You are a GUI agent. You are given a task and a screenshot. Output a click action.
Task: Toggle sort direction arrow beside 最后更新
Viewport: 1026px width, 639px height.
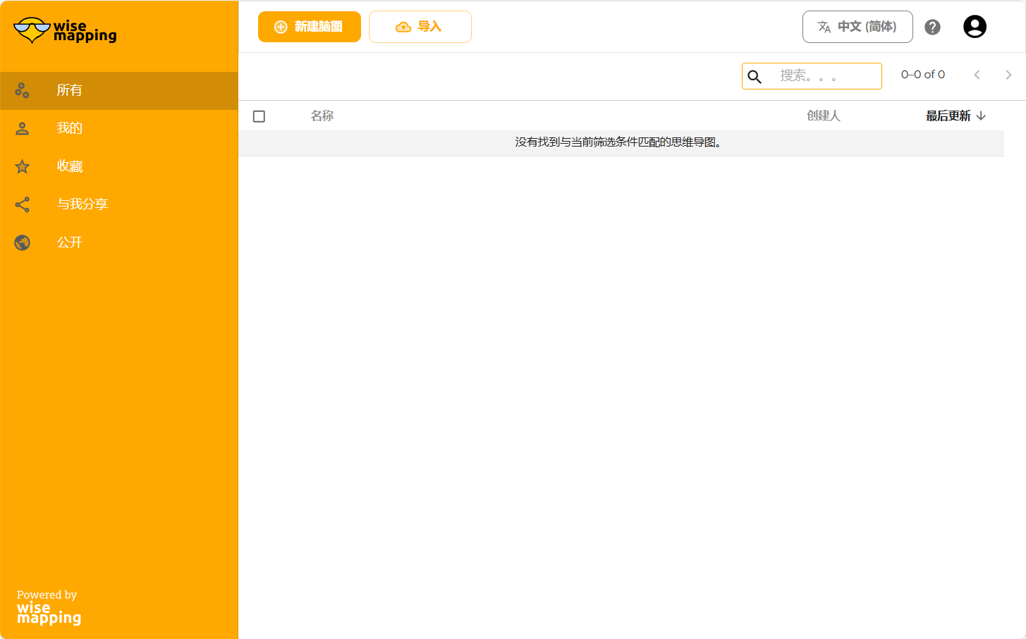(x=981, y=116)
